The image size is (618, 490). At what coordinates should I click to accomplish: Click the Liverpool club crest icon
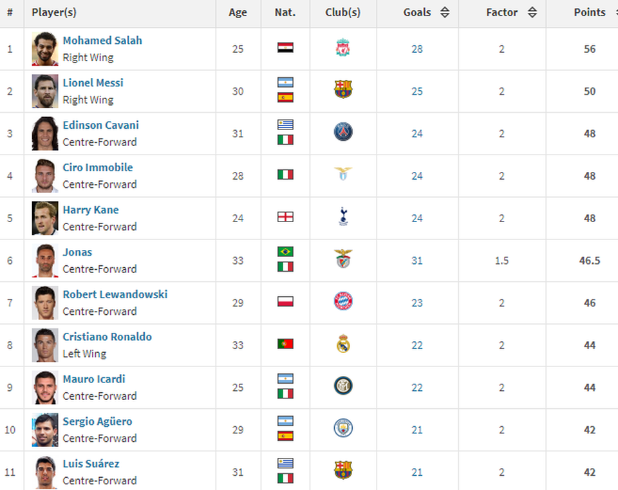pyautogui.click(x=342, y=48)
